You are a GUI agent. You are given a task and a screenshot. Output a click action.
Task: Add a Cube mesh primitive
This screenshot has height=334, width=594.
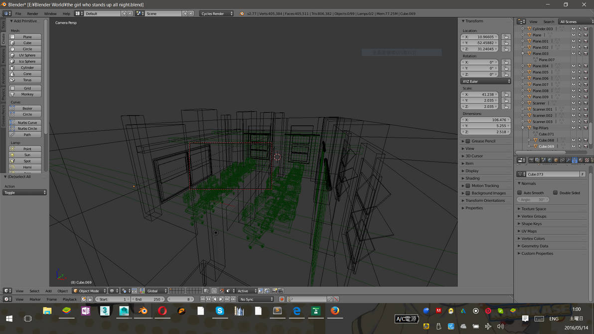(25, 43)
